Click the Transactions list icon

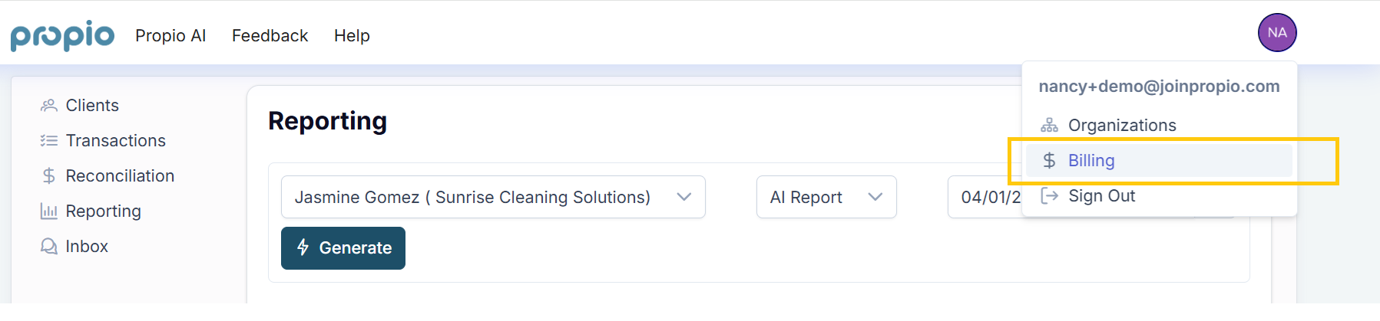[x=49, y=141]
